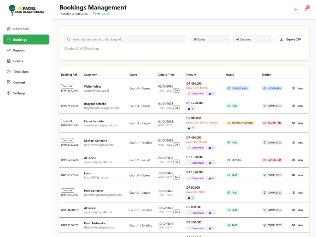Image resolution: width=316 pixels, height=237 pixels.
Task: Focus the booking search field
Action: (x=126, y=39)
